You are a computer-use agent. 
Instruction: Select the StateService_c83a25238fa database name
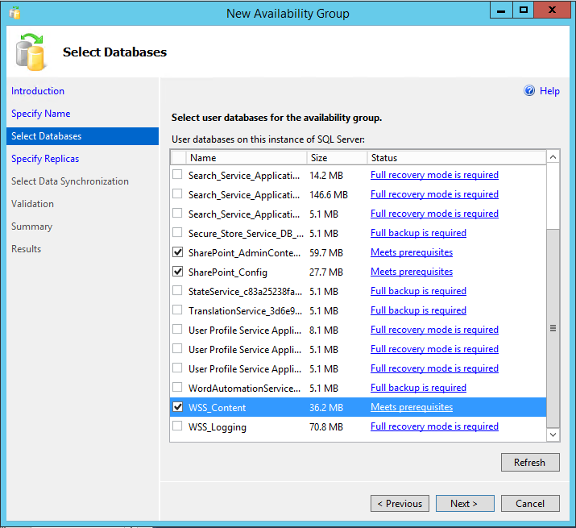pyautogui.click(x=245, y=292)
